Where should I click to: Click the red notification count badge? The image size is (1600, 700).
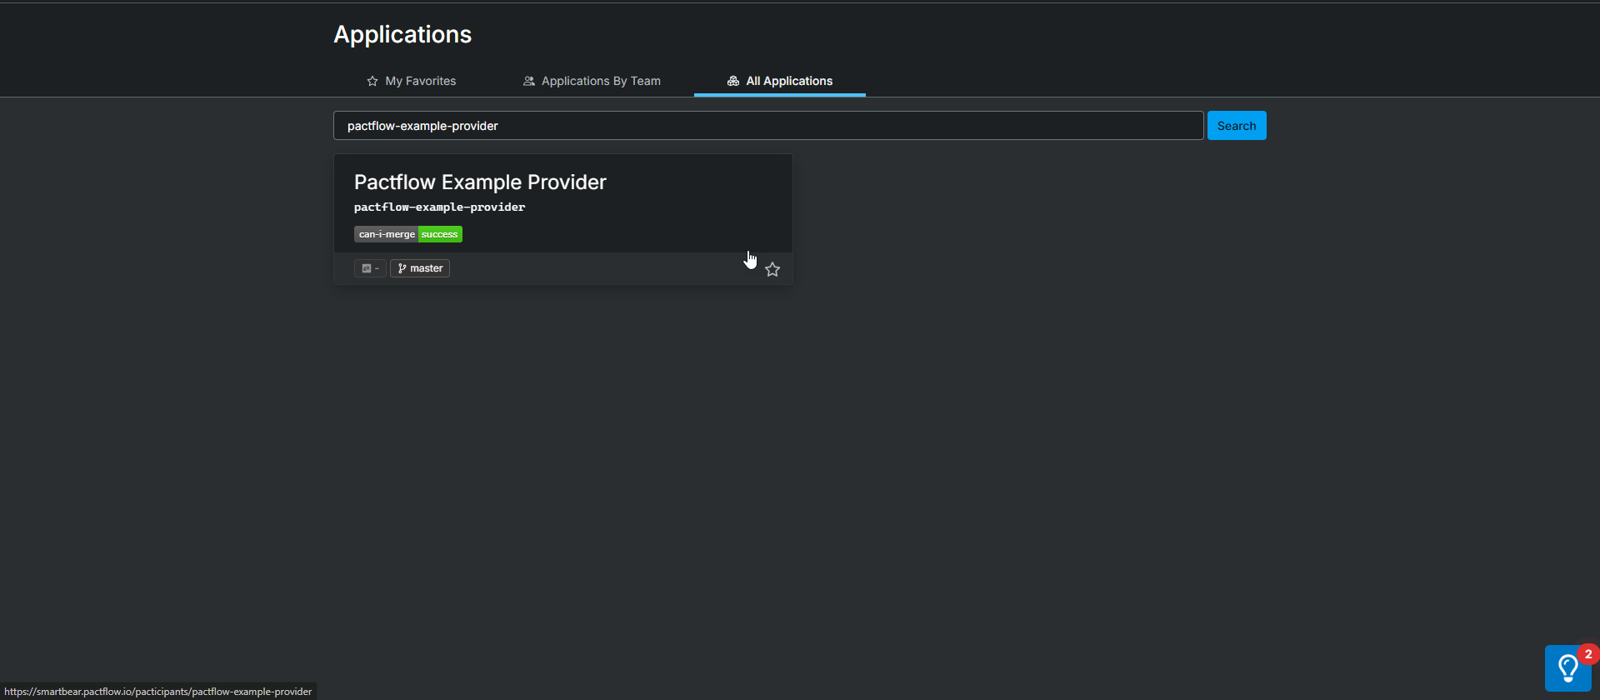1587,654
